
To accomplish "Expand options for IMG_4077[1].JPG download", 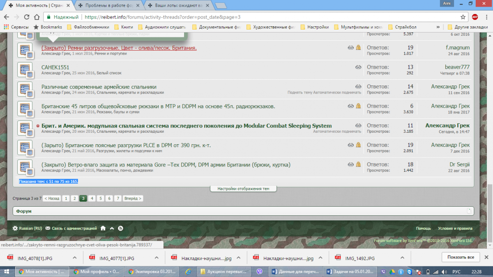I will [157, 258].
